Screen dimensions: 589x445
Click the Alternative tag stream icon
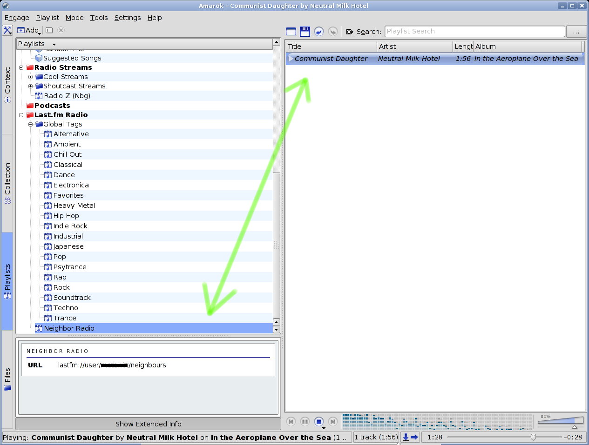point(48,134)
